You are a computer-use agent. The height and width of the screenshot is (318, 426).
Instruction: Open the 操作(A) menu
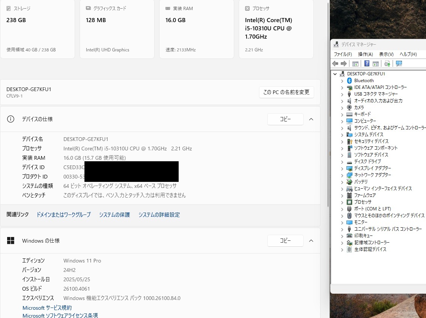[x=366, y=54]
